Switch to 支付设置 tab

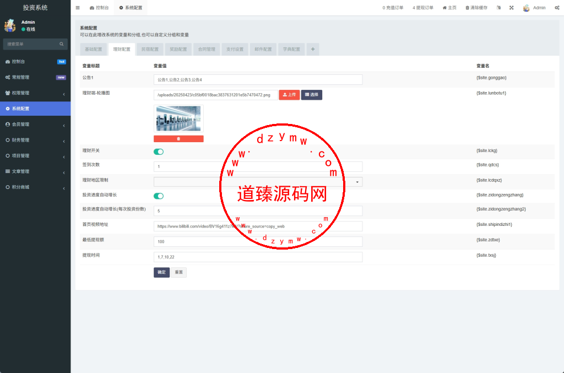pyautogui.click(x=235, y=49)
